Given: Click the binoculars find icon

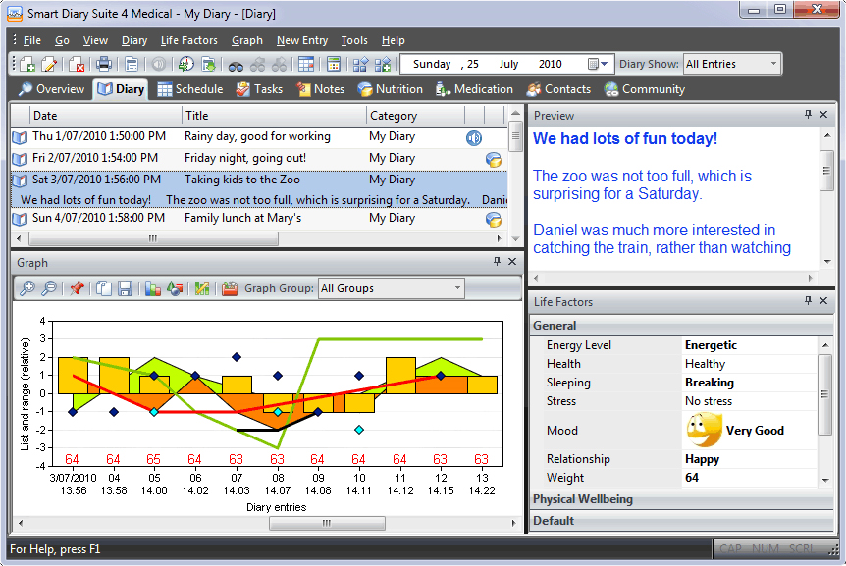Looking at the screenshot, I should pos(236,65).
